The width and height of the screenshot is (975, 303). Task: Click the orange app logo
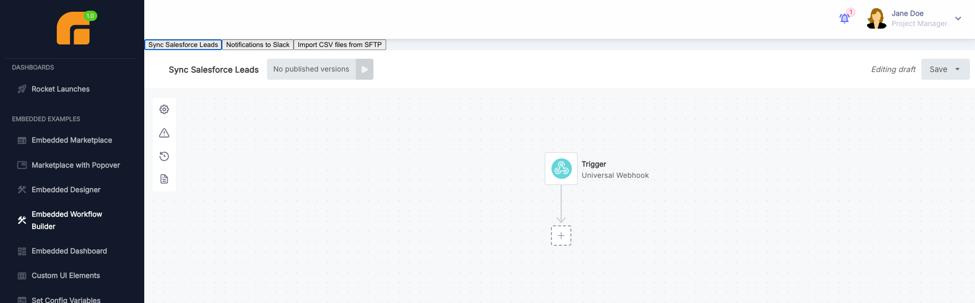[x=74, y=29]
